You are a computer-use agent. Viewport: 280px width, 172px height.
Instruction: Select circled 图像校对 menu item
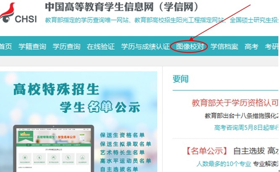[x=190, y=47]
